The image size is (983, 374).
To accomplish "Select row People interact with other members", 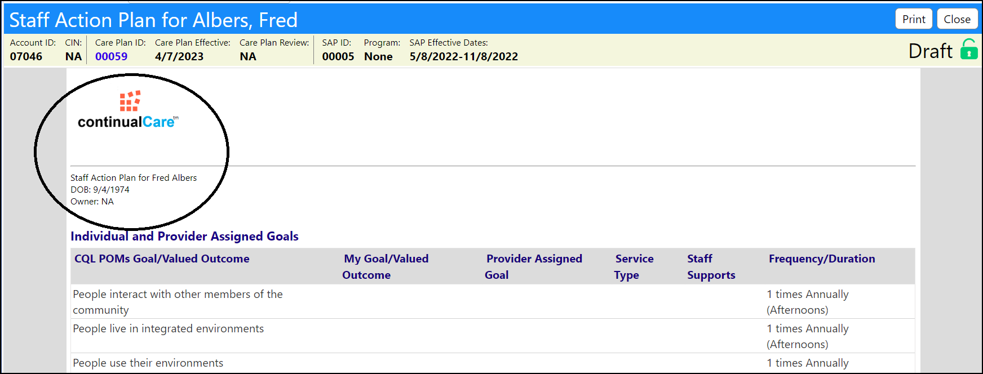I will tap(493, 301).
